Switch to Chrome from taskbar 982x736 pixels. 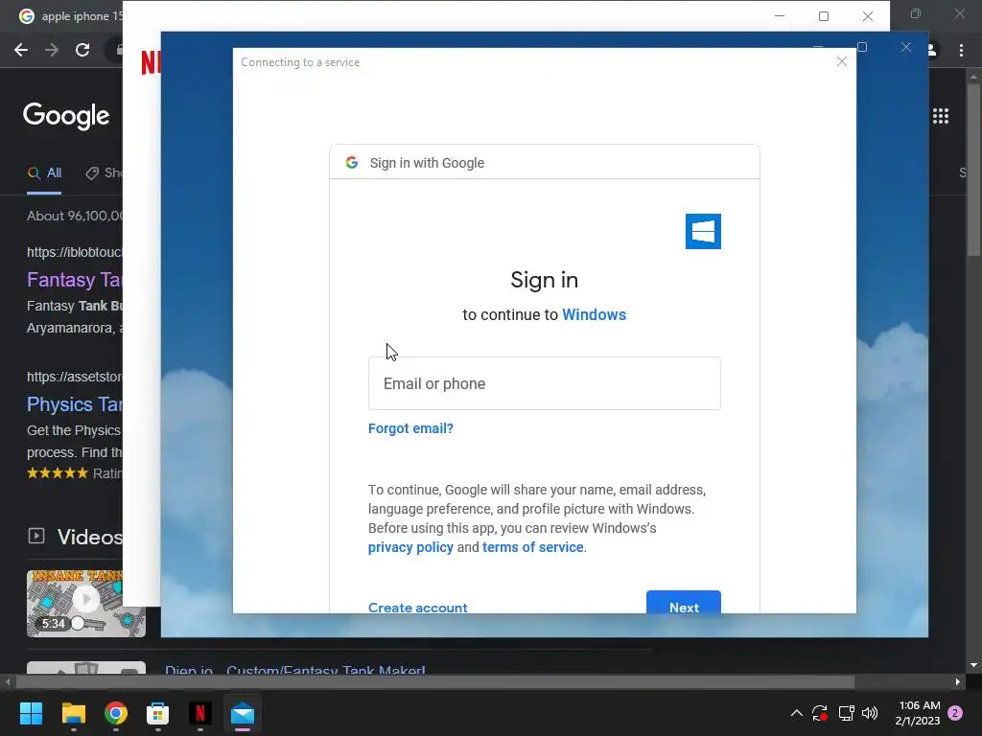[x=116, y=713]
